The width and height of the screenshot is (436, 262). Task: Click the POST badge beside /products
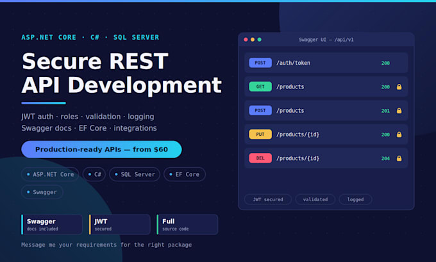[260, 111]
